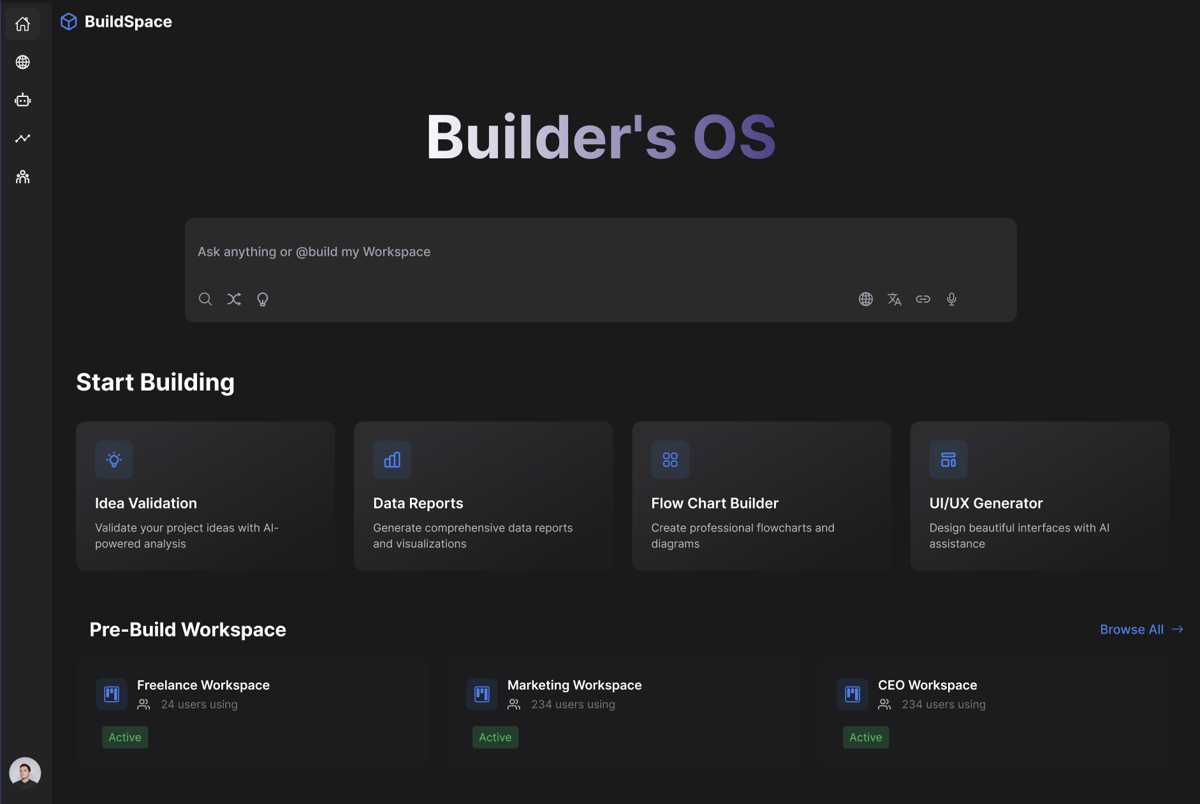This screenshot has width=1200, height=804.
Task: Click the lightbulb idea icon in prompt box
Action: point(263,299)
